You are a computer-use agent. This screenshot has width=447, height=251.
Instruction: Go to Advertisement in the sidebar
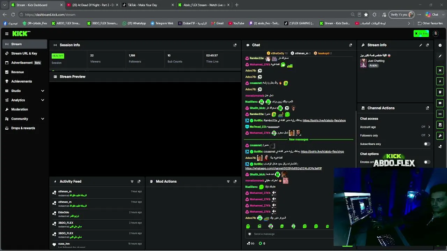24,63
